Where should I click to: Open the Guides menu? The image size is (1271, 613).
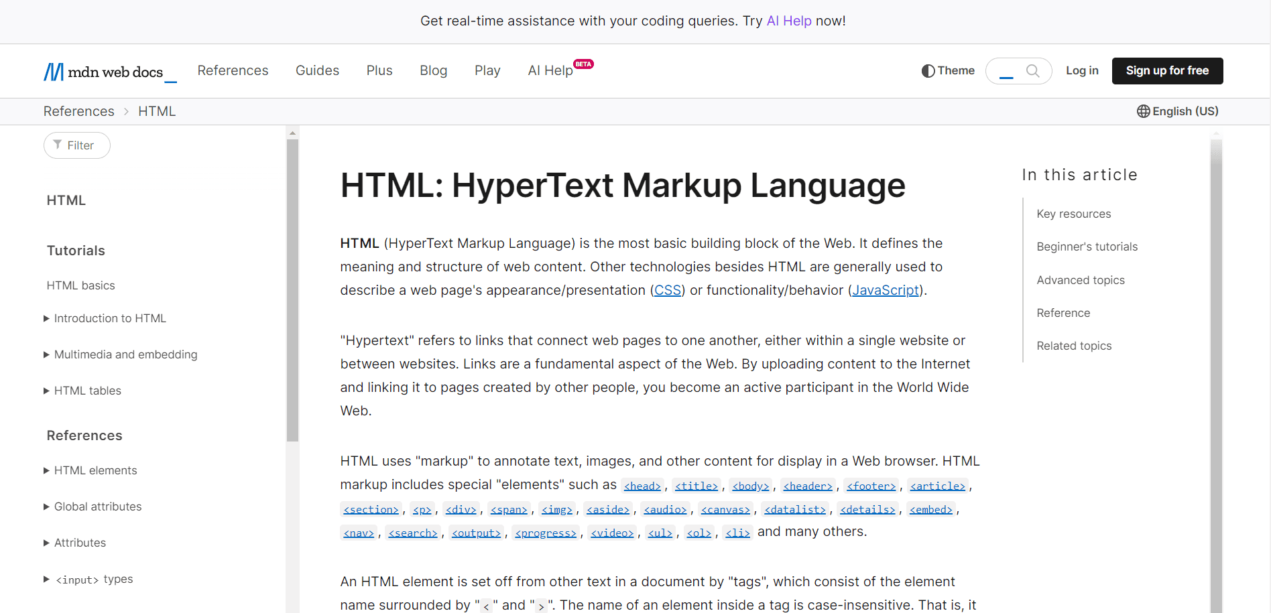point(317,71)
